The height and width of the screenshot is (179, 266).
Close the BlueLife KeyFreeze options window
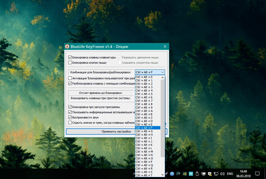165,46
